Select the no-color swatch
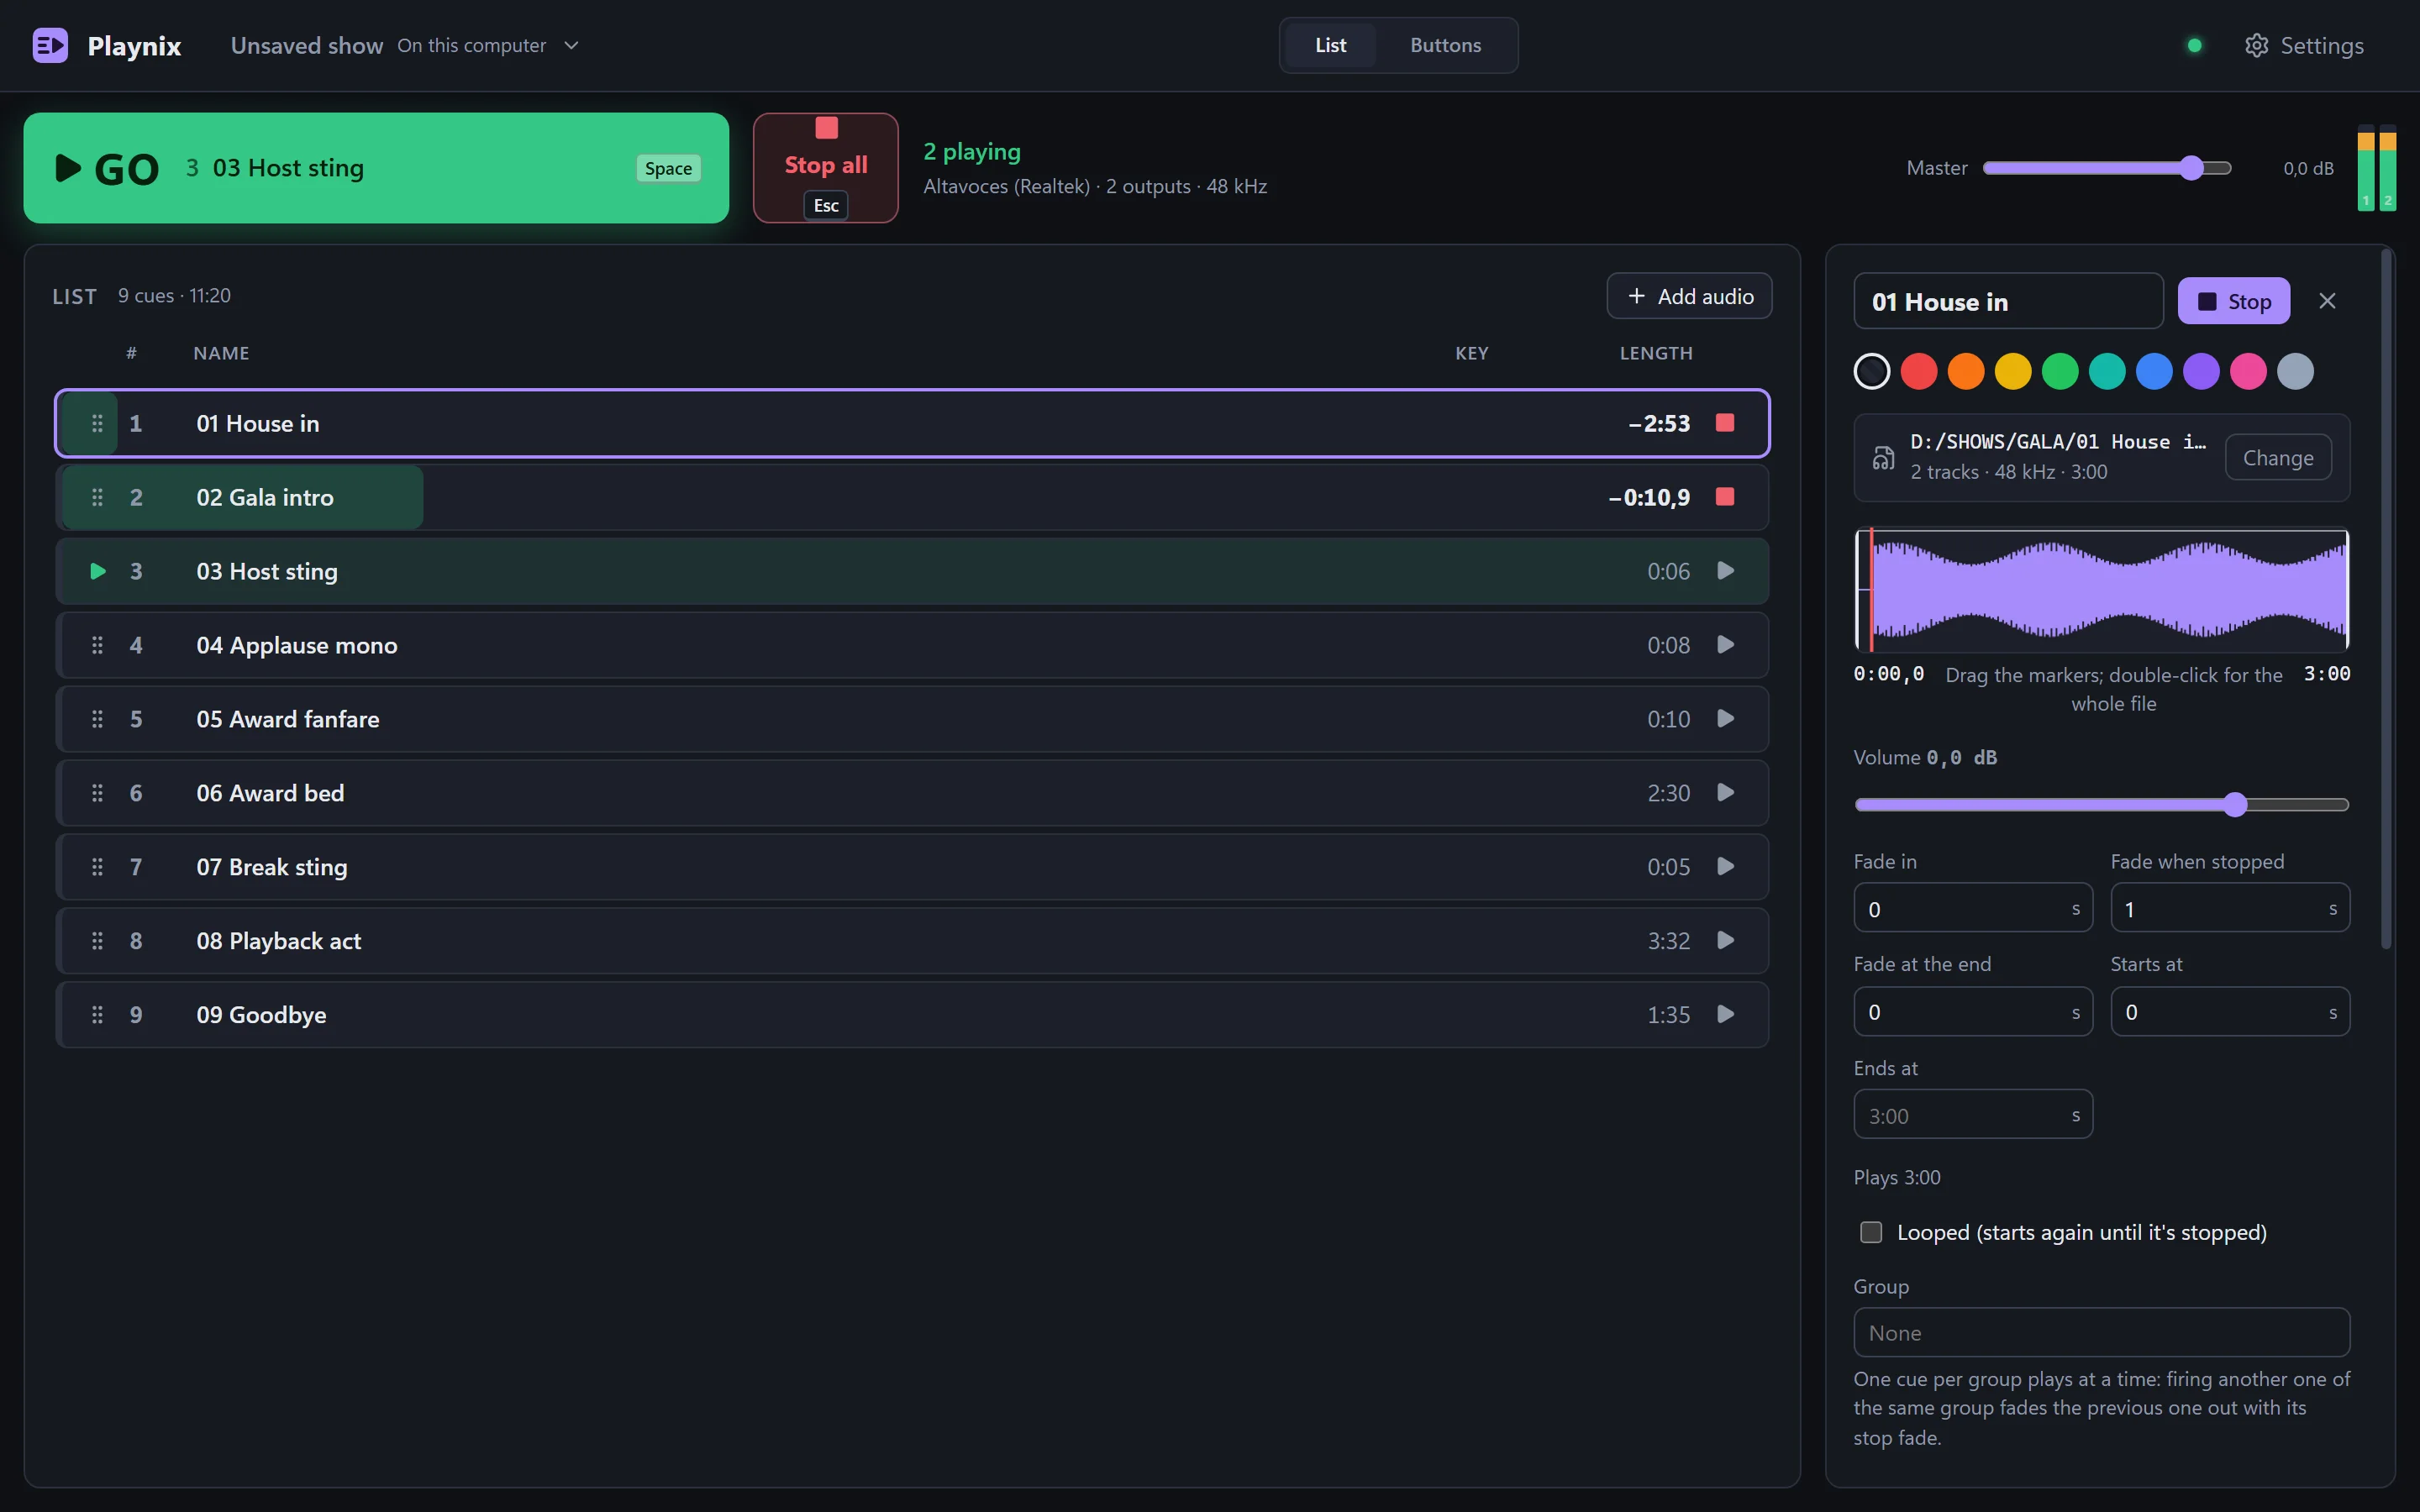This screenshot has width=2420, height=1512. coord(1871,371)
